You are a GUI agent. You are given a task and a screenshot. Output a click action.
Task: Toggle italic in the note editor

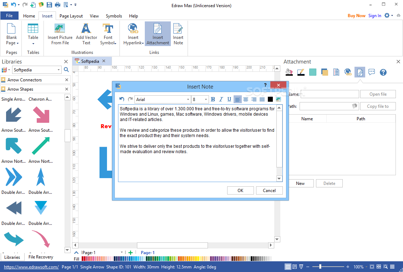point(221,99)
